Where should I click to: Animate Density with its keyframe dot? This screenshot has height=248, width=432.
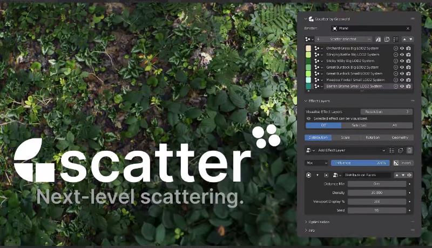(409, 192)
